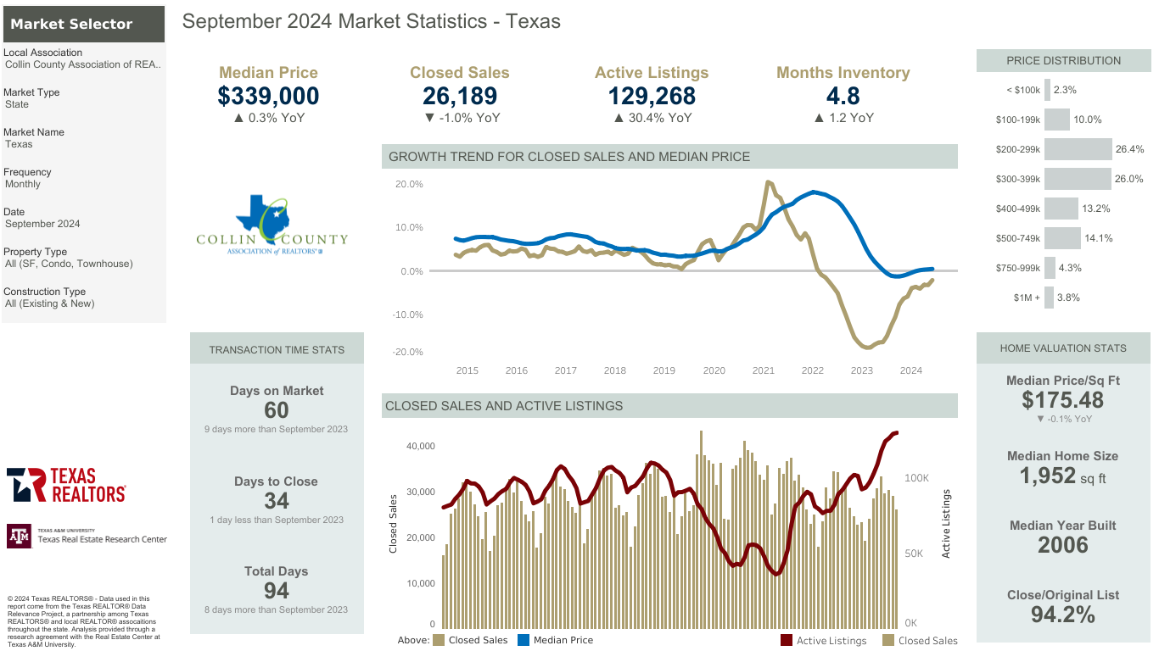Click the Collin County Association of Realtors logo
1159x651 pixels.
click(x=272, y=225)
